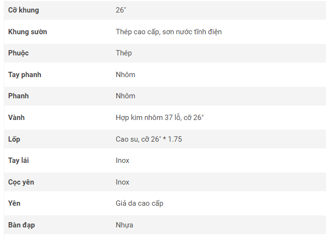
Task: Select "Nhôm" value beside Tay phanh
Action: [125, 75]
